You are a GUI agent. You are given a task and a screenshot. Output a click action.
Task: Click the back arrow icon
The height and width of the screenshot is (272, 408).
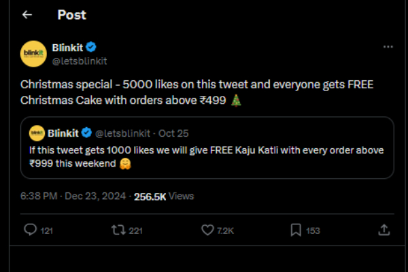point(27,14)
